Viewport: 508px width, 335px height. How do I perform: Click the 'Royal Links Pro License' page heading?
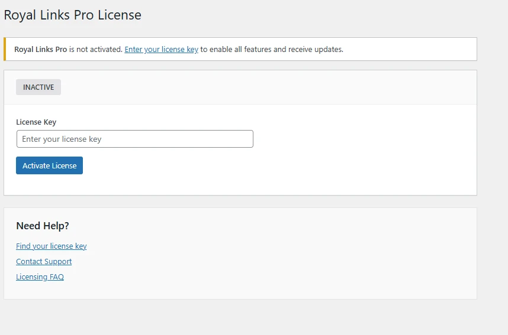(73, 15)
